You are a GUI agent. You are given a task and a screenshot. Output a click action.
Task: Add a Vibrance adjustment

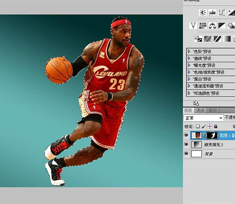[193, 26]
